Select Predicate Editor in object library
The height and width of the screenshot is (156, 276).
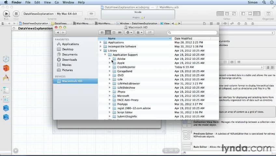click(x=229, y=135)
